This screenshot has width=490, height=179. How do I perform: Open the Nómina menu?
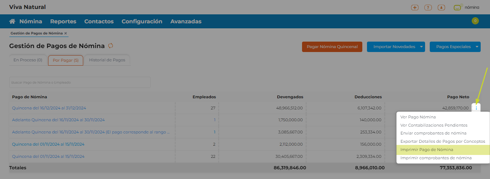(30, 22)
